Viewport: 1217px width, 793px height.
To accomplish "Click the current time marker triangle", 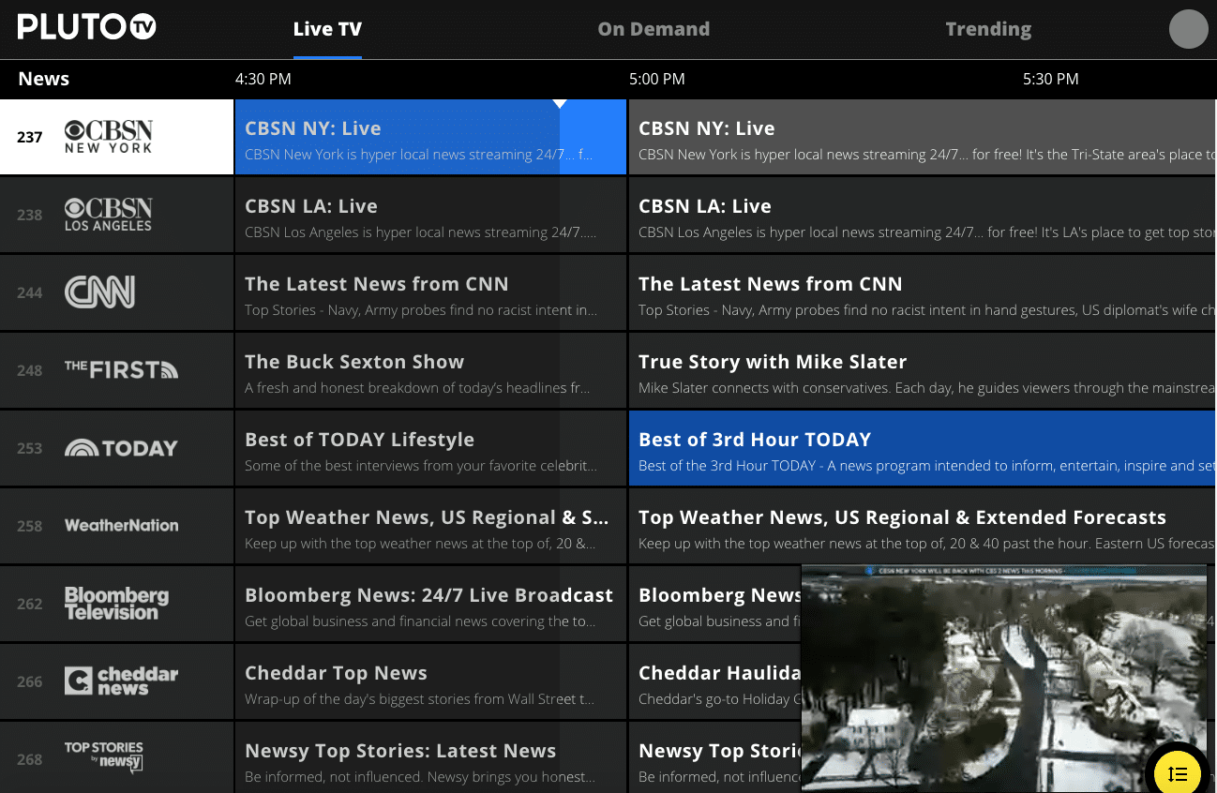I will pos(560,103).
